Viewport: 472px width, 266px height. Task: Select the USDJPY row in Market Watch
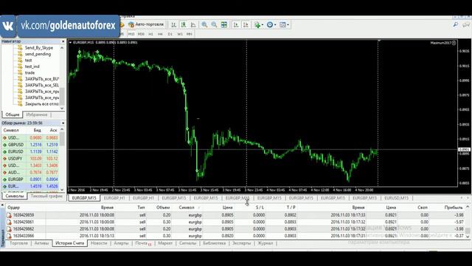[x=30, y=159]
